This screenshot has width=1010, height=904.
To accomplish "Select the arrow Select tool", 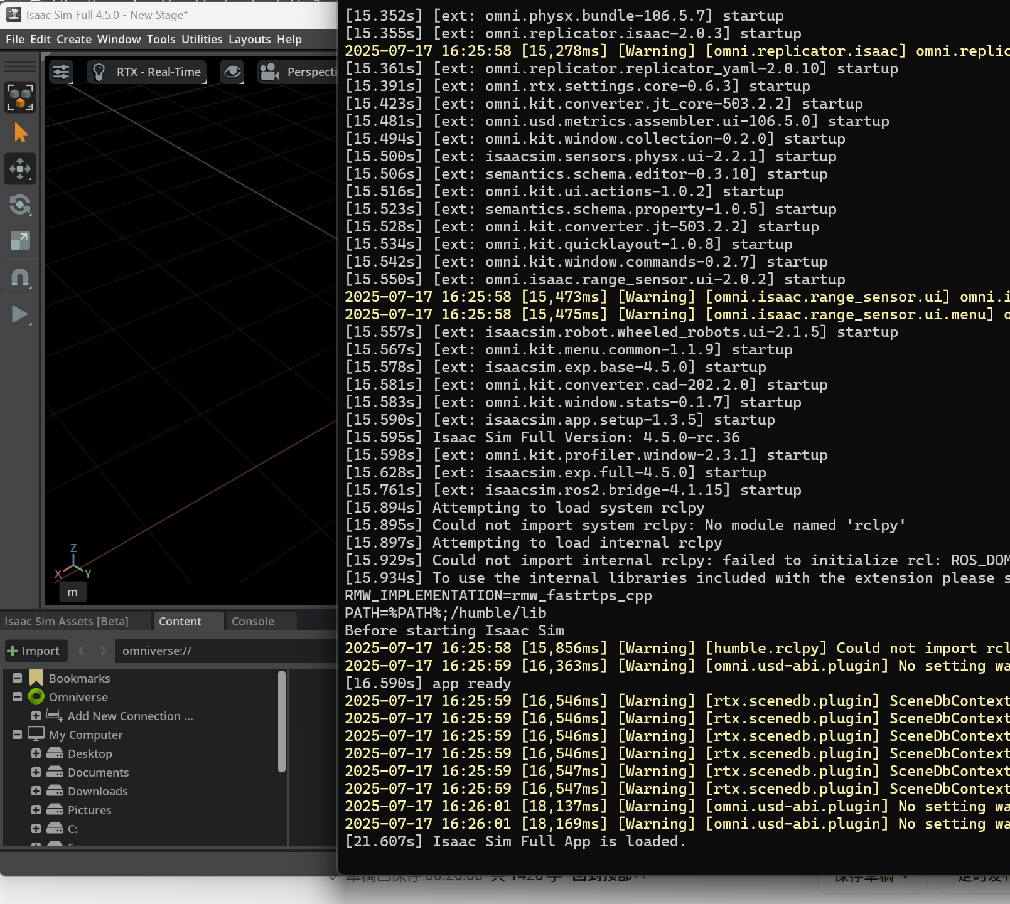I will [x=20, y=133].
